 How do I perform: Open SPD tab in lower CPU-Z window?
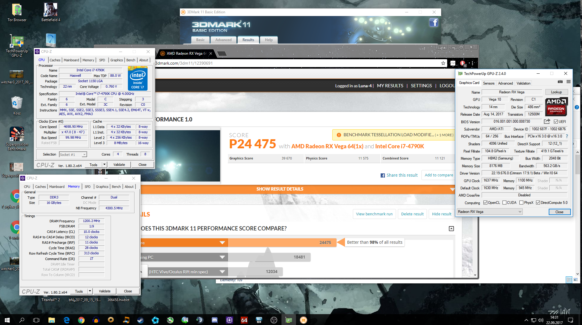(88, 187)
